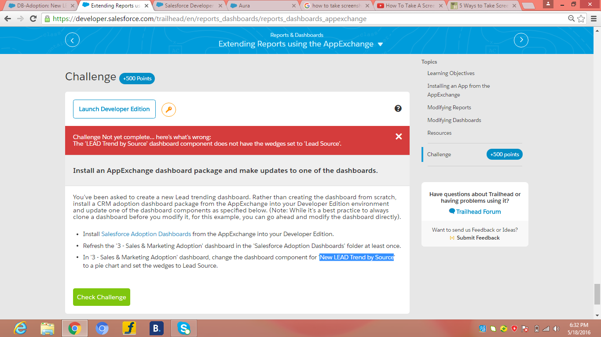Click the active Chrome taskbar icon

point(75,328)
